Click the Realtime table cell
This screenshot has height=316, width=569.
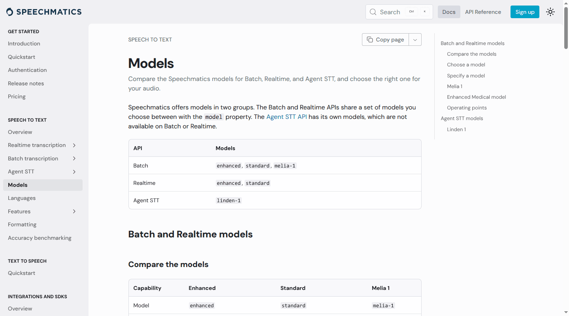(144, 183)
